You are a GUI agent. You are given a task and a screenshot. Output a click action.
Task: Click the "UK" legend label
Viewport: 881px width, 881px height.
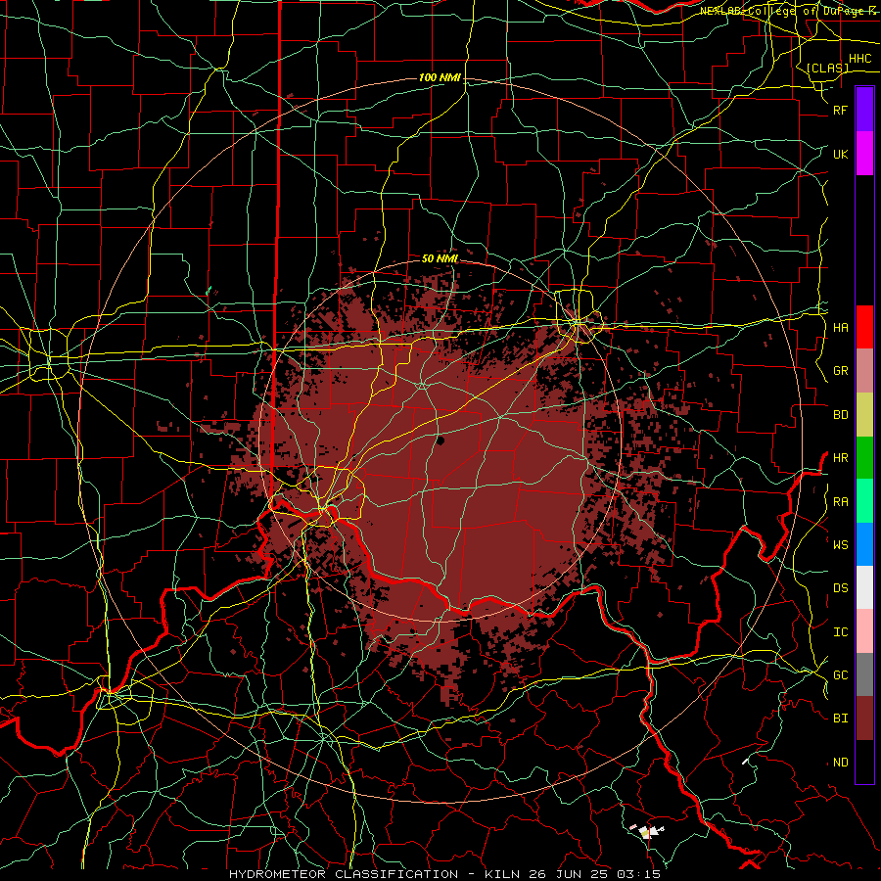(x=840, y=154)
